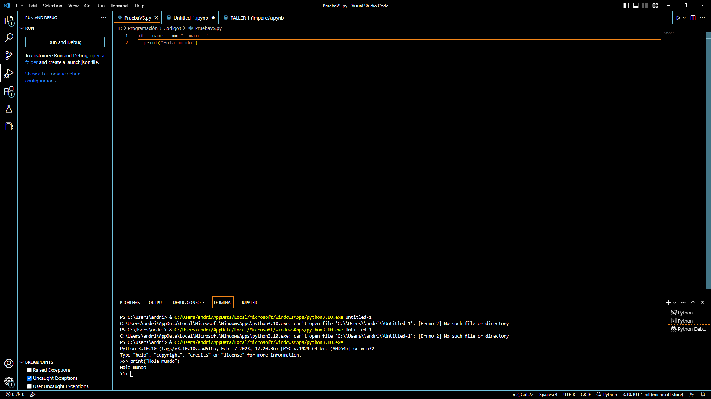This screenshot has height=399, width=711.
Task: Open the Explorer view
Action: pos(9,21)
